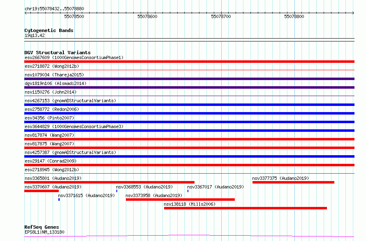Viewport: 366px width, 241px height.
Task: Click the DGV Structural Variants track title
Action: pos(58,53)
